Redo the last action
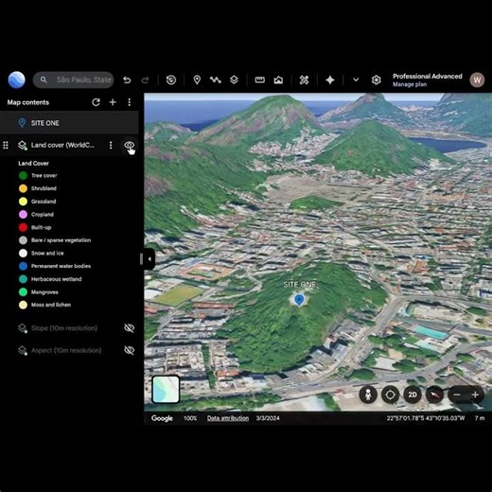The height and width of the screenshot is (492, 492). [x=145, y=80]
